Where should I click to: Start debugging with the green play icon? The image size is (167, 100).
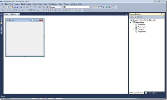point(48,7)
